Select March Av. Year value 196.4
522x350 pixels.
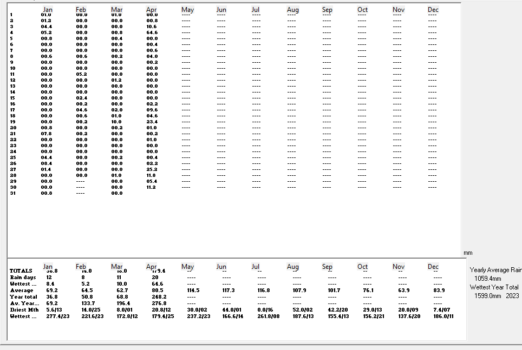pyautogui.click(x=123, y=303)
